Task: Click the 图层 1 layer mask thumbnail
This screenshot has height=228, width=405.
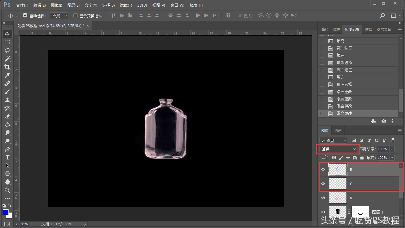Action: coord(360,212)
